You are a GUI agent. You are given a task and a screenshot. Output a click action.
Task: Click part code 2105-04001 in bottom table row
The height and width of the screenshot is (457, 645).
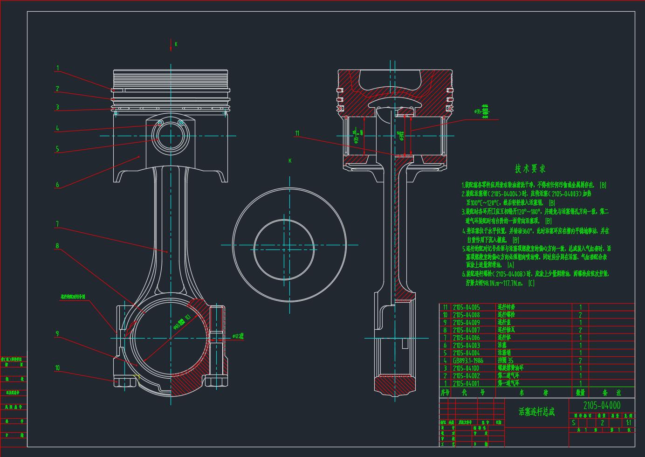pyautogui.click(x=466, y=383)
